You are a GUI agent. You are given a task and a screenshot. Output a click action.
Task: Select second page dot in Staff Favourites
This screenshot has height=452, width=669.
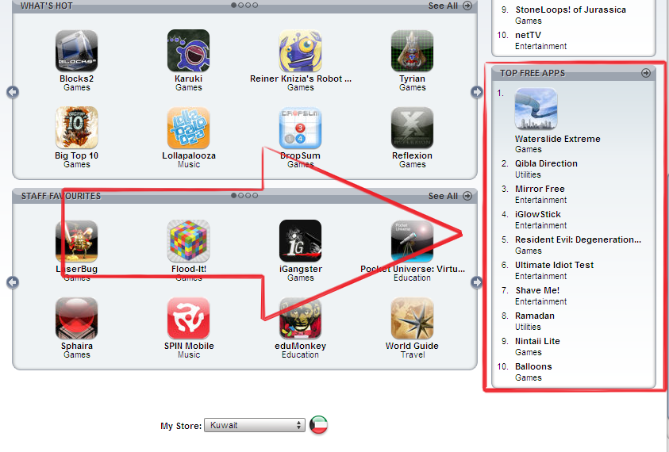[240, 195]
